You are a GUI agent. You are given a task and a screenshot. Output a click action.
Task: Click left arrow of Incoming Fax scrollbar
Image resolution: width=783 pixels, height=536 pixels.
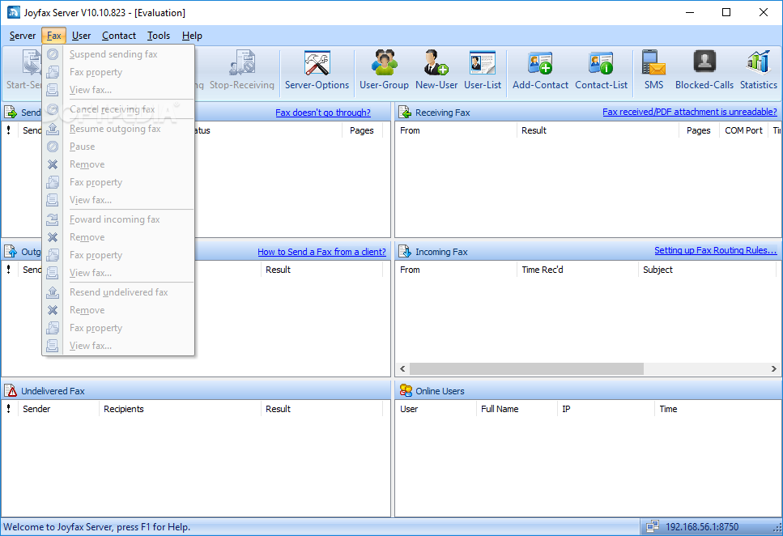(402, 368)
